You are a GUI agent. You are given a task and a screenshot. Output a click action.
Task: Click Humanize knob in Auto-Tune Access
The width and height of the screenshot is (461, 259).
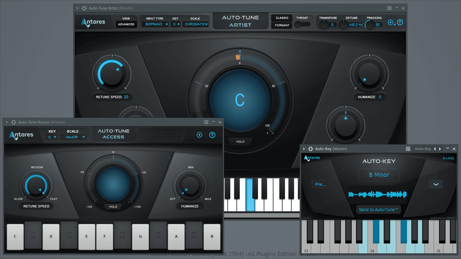[190, 186]
